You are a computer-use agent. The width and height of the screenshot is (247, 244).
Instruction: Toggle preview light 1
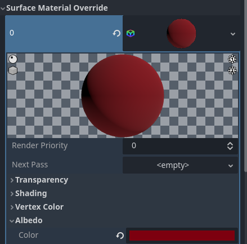(232, 59)
